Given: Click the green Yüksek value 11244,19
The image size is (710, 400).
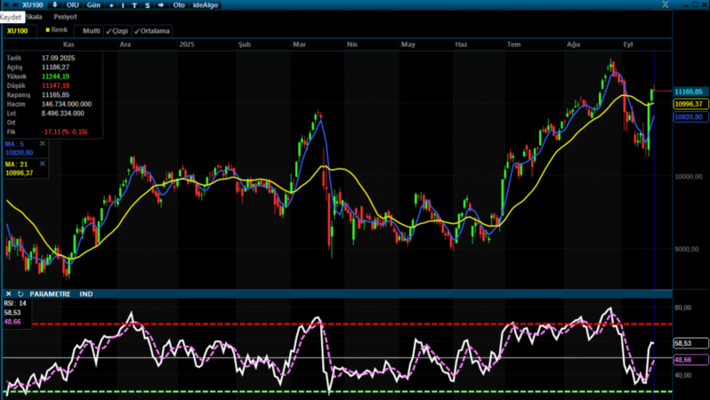Looking at the screenshot, I should (56, 76).
